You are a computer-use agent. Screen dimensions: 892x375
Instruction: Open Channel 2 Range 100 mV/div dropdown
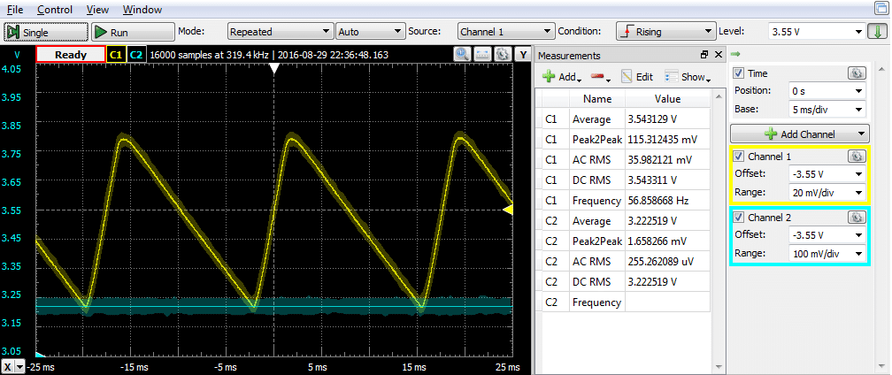[x=827, y=254]
